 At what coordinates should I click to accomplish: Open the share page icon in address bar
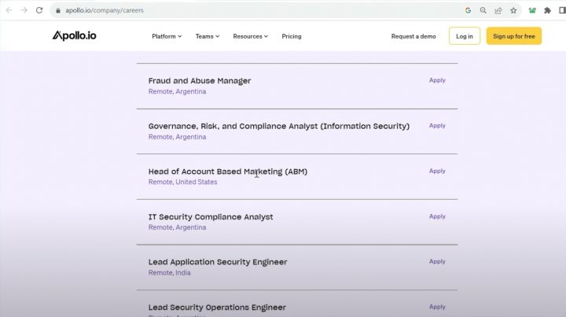[x=498, y=10]
